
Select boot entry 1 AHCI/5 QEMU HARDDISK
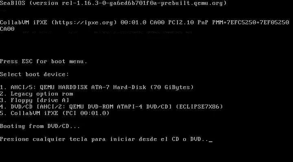tap(97, 87)
